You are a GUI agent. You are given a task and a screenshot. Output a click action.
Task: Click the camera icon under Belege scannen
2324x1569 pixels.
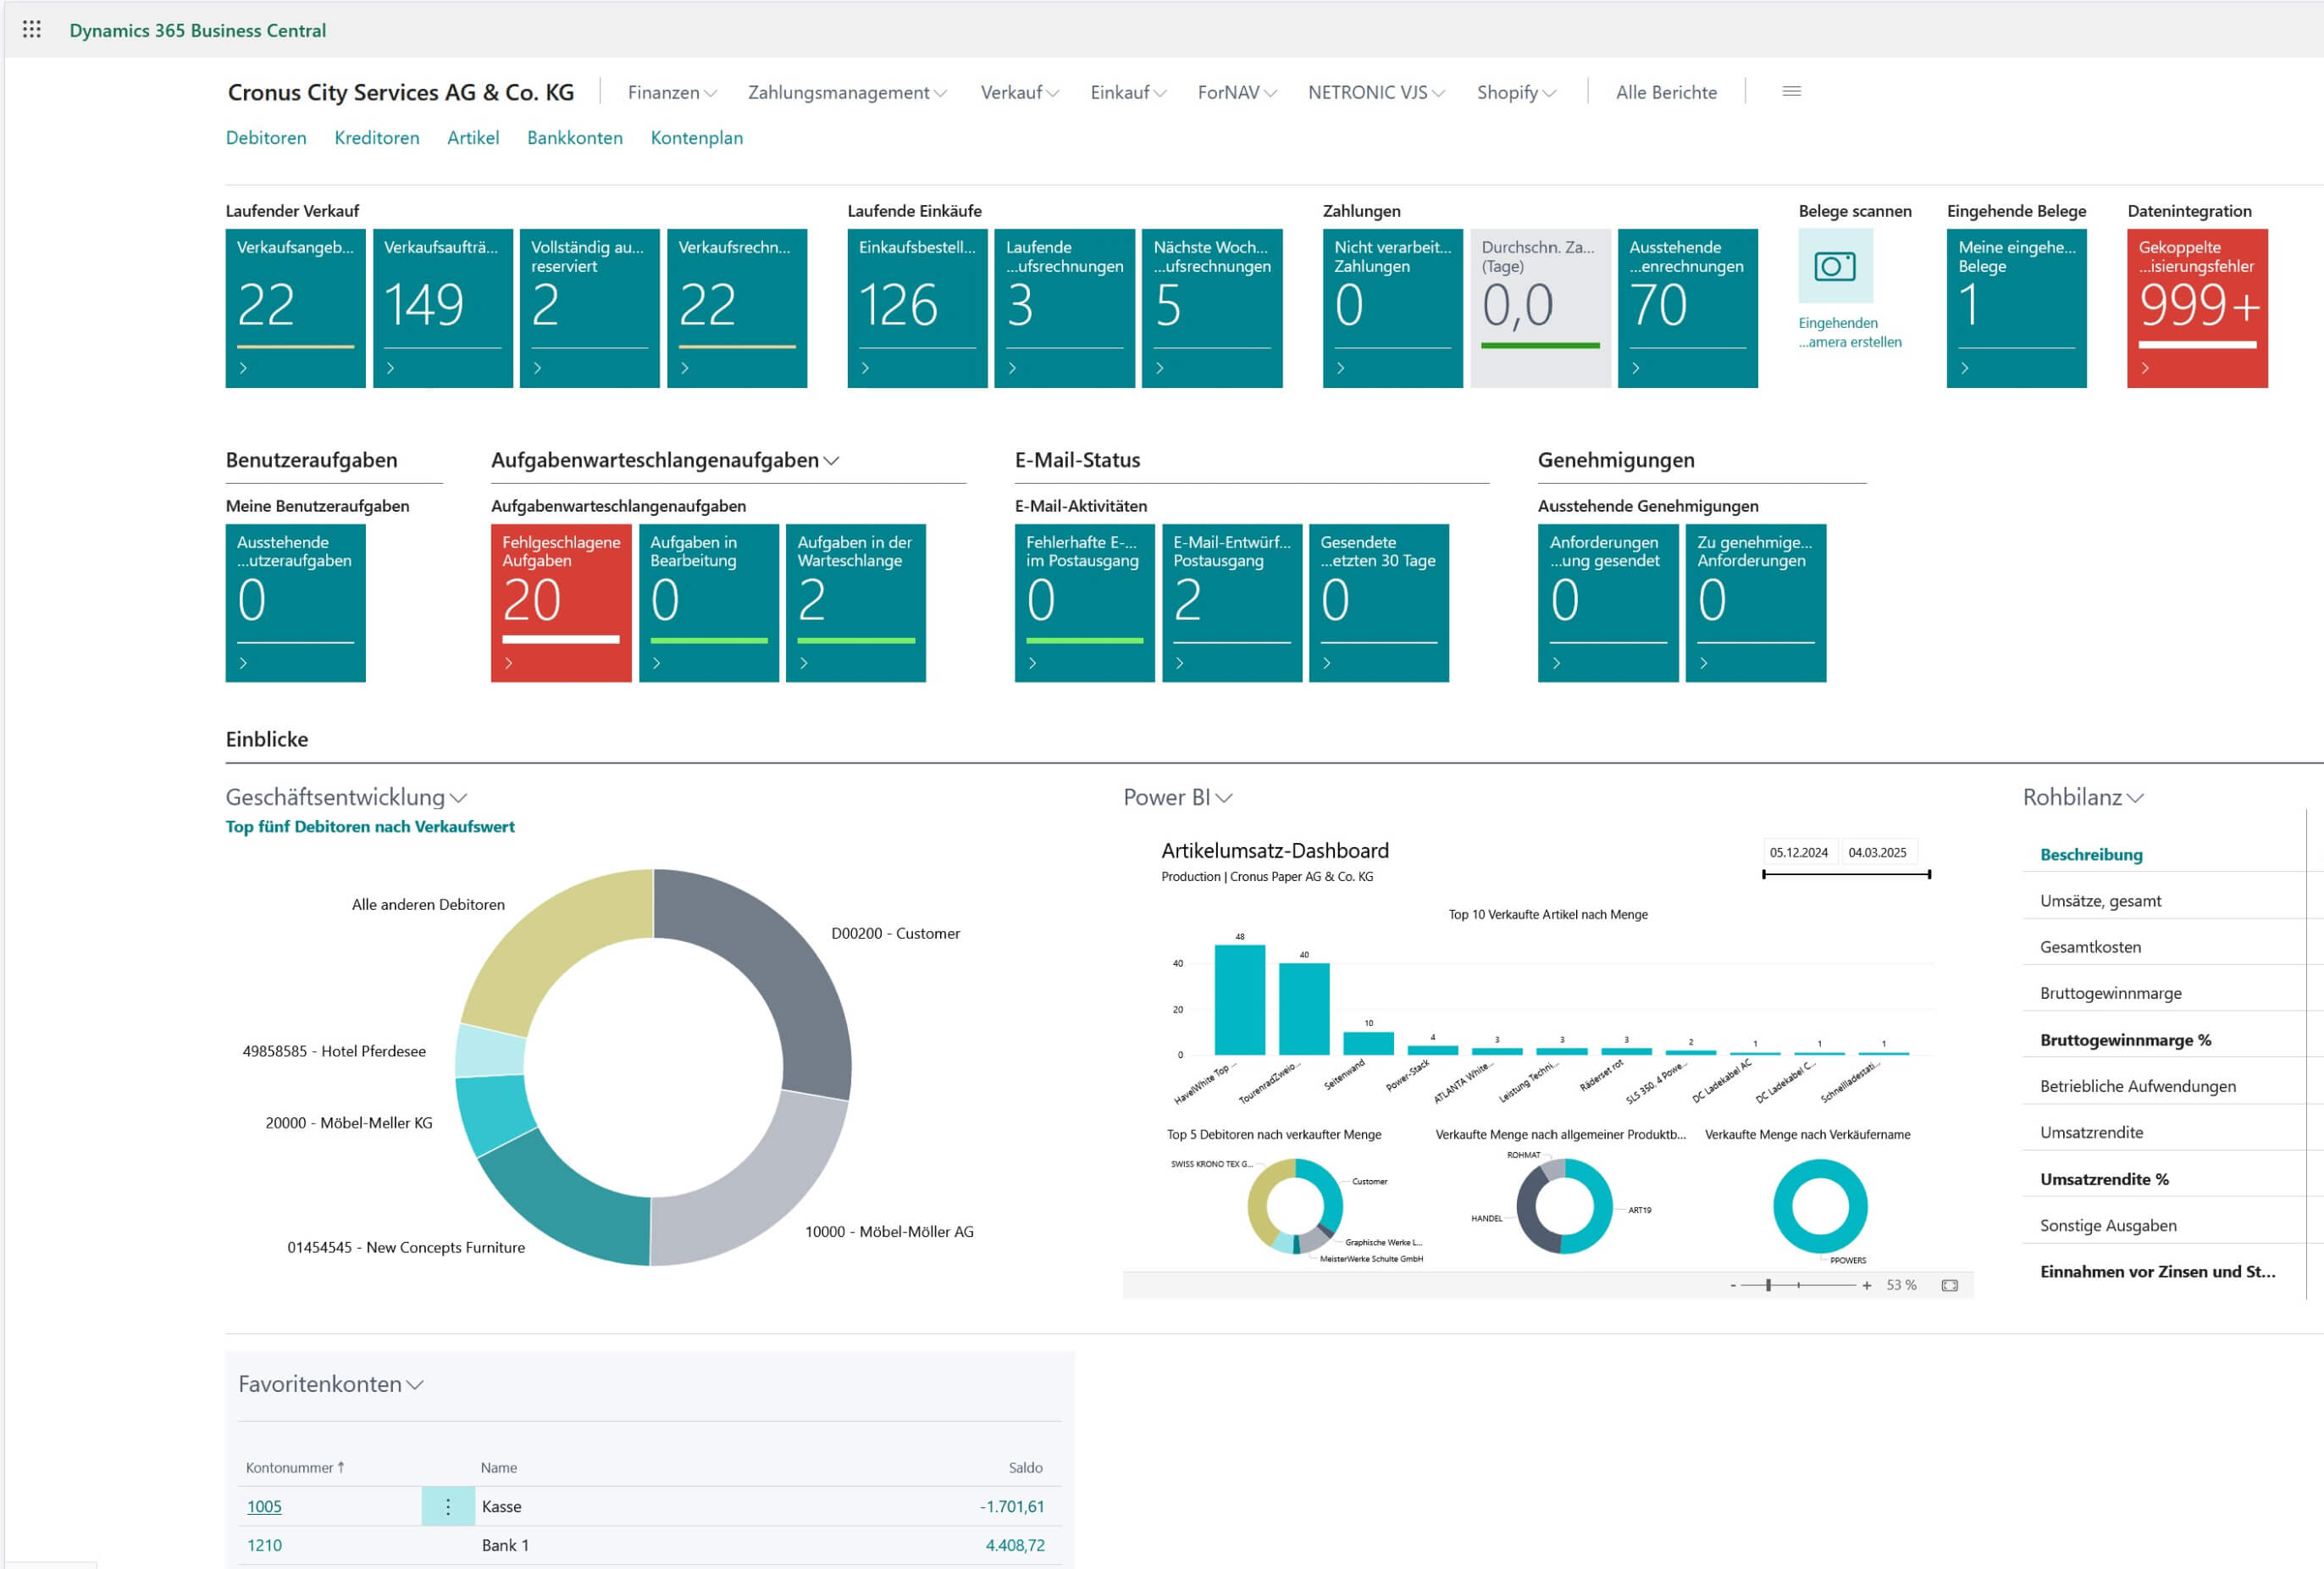pos(1835,266)
